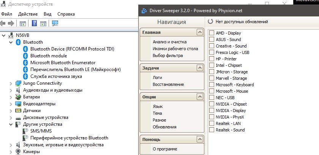The width and height of the screenshot is (319, 155).
Task: Select Служба источника звука device
Action: click(x=56, y=76)
